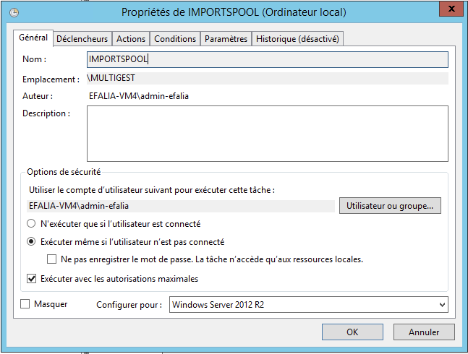Viewport: 468px width, 354px height.
Task: Switch to the Général tab
Action: click(33, 38)
